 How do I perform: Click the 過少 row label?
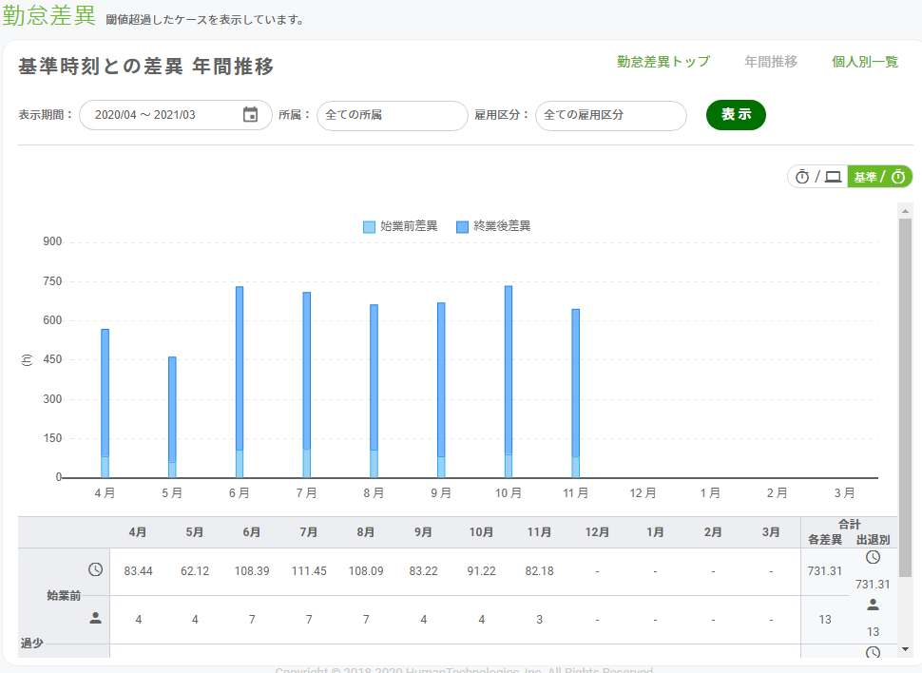31,643
